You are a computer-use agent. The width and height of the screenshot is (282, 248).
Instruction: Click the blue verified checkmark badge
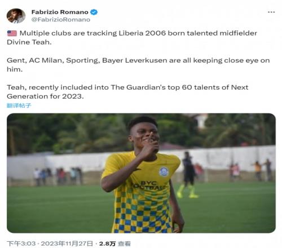click(x=94, y=12)
